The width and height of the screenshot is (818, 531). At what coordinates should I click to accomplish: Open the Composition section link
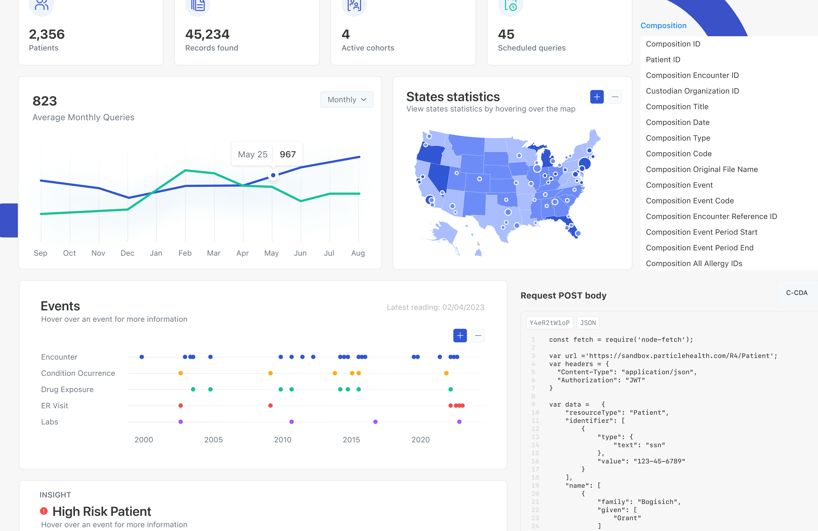click(663, 26)
